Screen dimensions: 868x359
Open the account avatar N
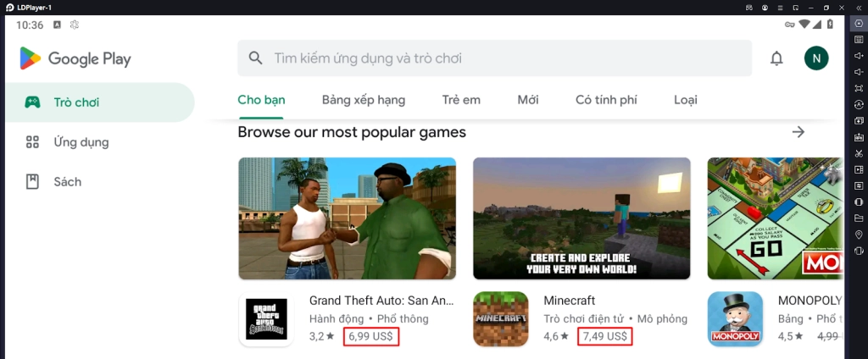point(816,58)
